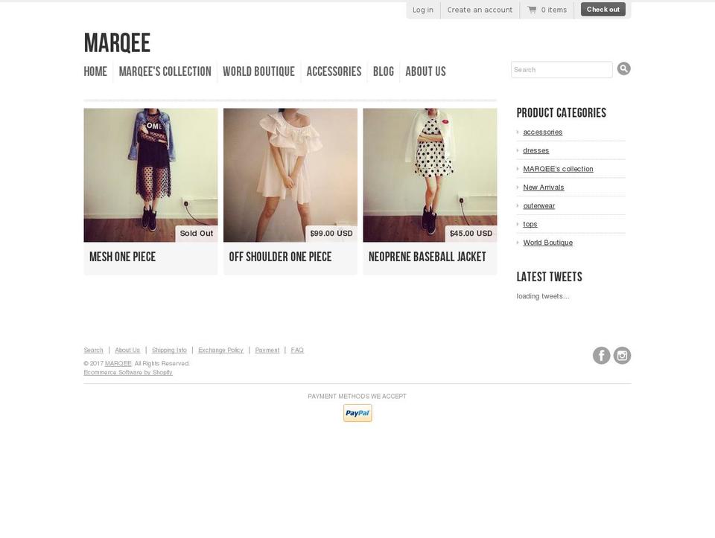
Task: Open the Facebook social icon
Action: 602,356
